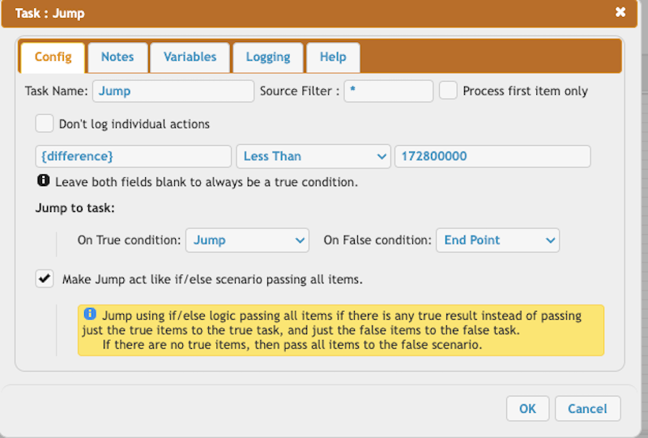The height and width of the screenshot is (438, 648).
Task: Enable Process first item only checkbox
Action: coord(448,91)
